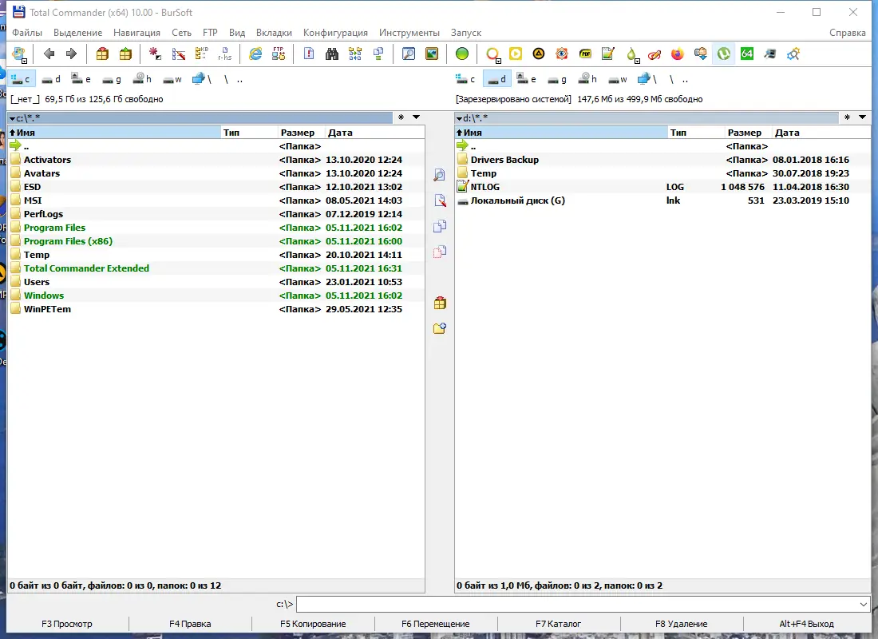Open the Конфигурация menu

tap(335, 33)
